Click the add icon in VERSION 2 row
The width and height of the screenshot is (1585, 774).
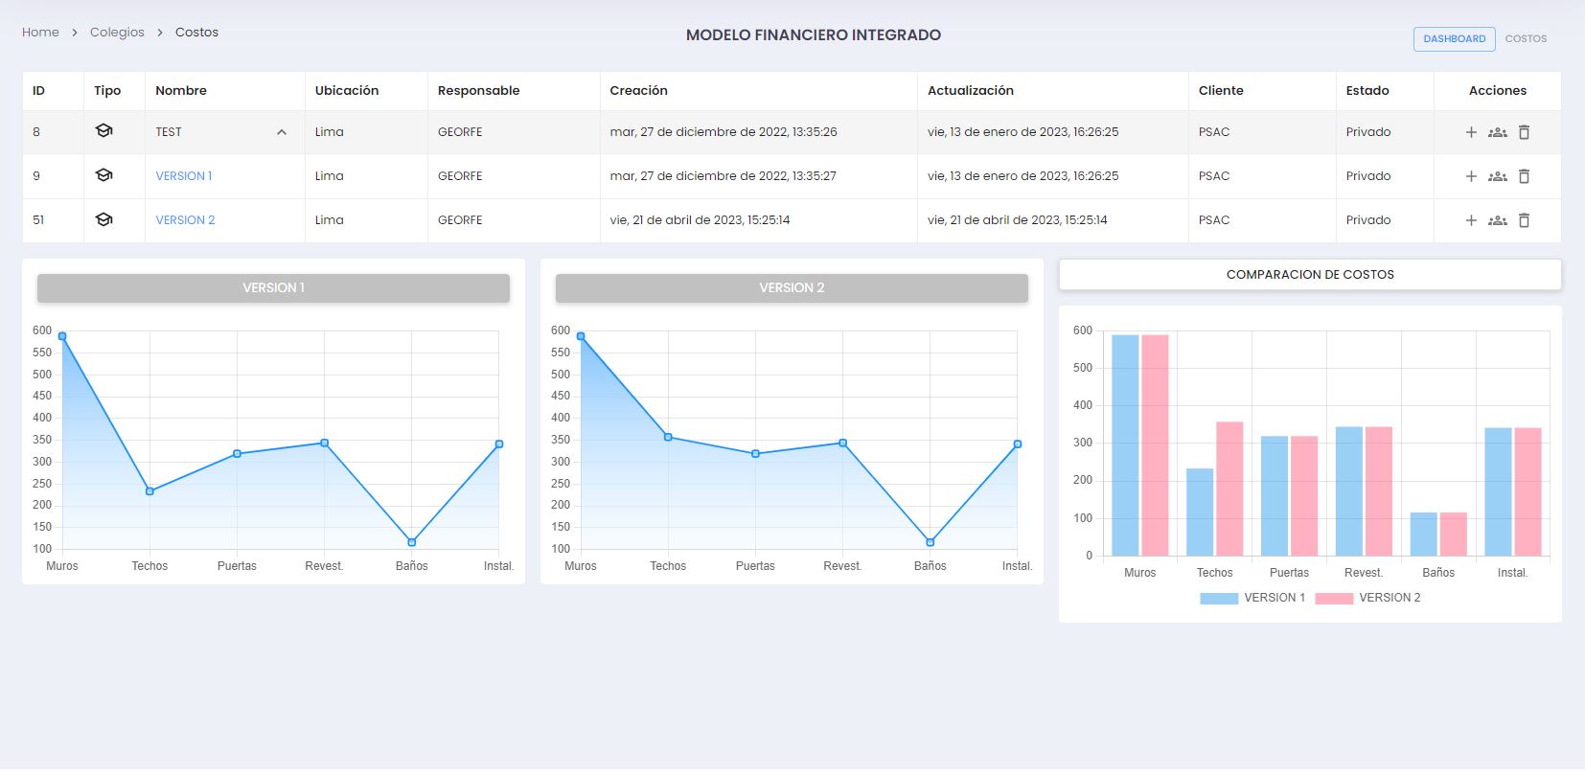coord(1471,220)
